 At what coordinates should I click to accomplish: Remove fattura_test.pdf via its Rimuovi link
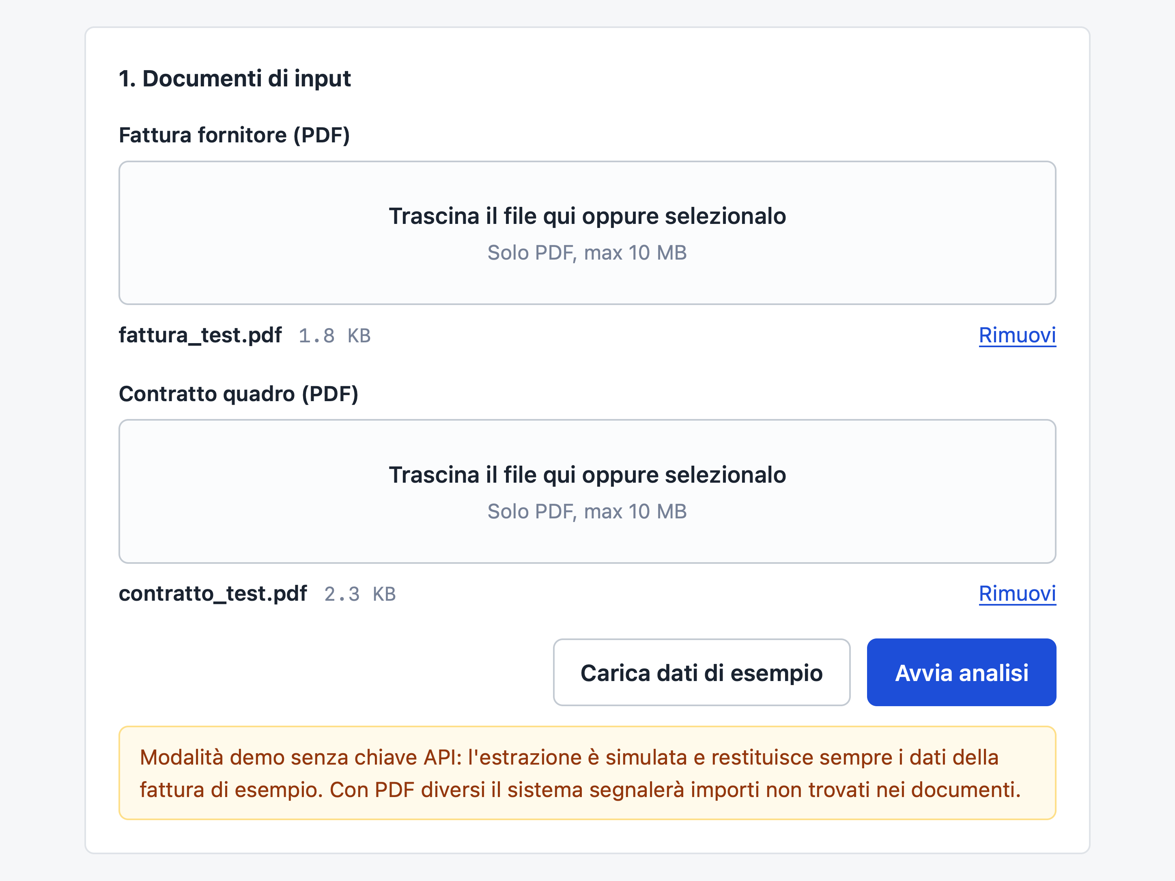pyautogui.click(x=1017, y=335)
